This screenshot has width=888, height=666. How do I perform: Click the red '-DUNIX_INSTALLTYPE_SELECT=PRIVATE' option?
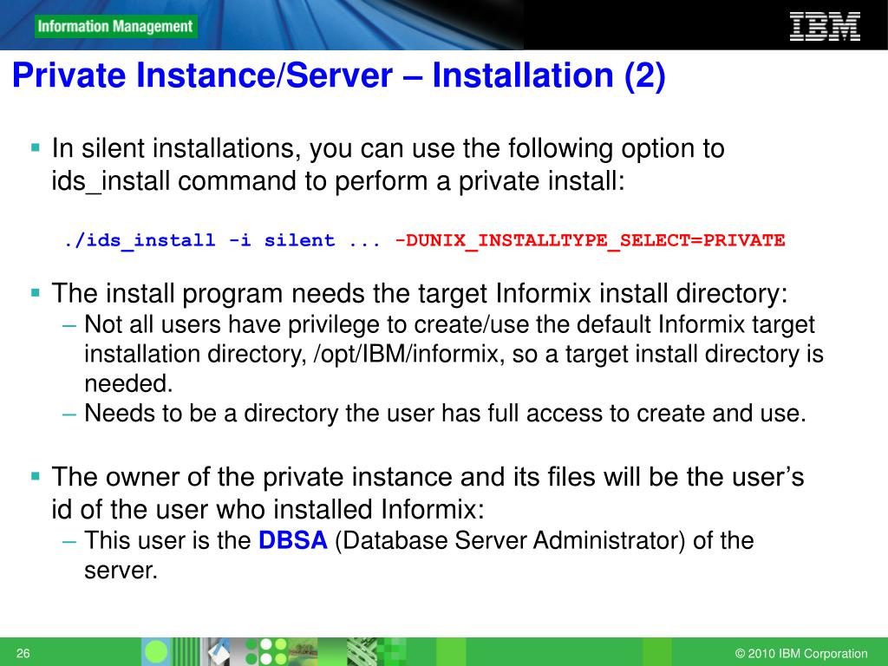pos(590,241)
